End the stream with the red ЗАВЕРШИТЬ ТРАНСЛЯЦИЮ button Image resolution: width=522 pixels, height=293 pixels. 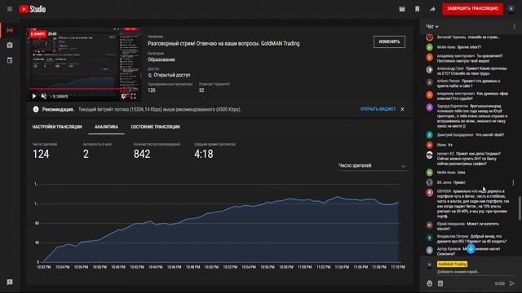point(472,9)
